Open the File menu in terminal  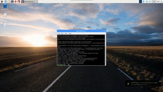[59, 33]
